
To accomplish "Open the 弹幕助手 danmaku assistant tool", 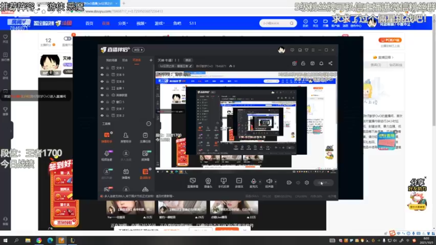I will click(x=106, y=137).
